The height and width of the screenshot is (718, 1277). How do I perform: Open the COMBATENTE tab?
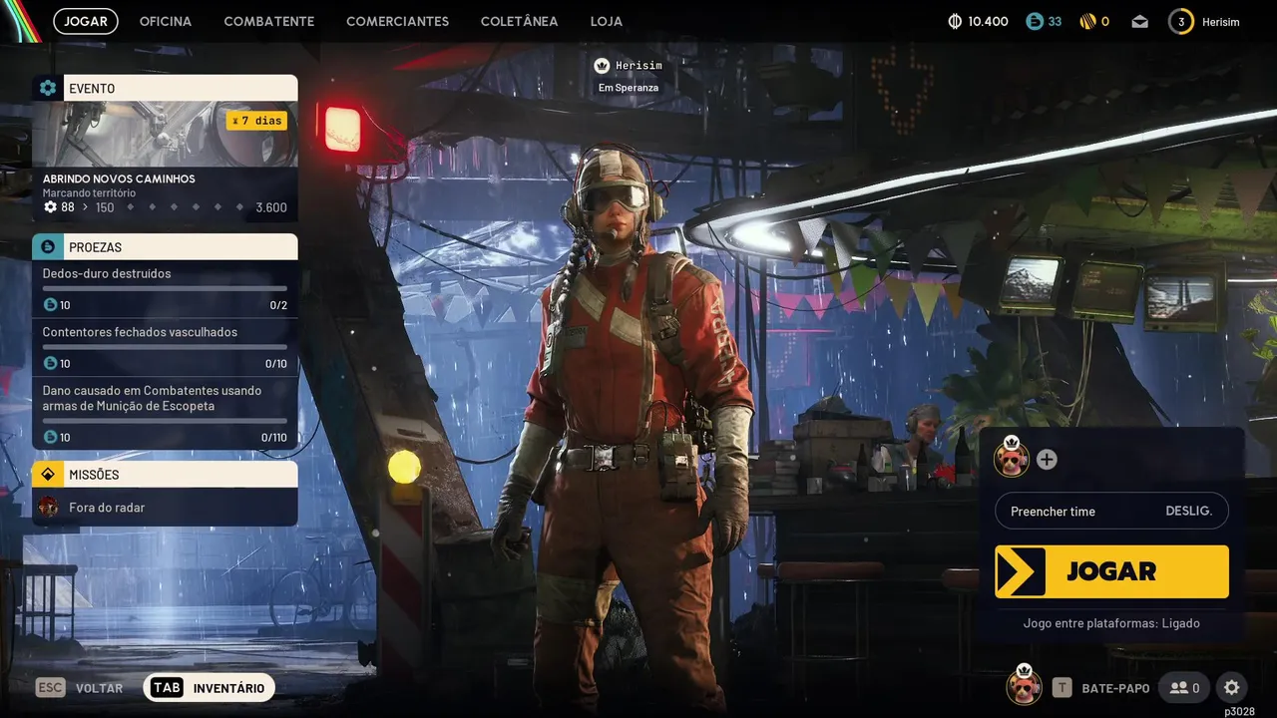coord(269,21)
